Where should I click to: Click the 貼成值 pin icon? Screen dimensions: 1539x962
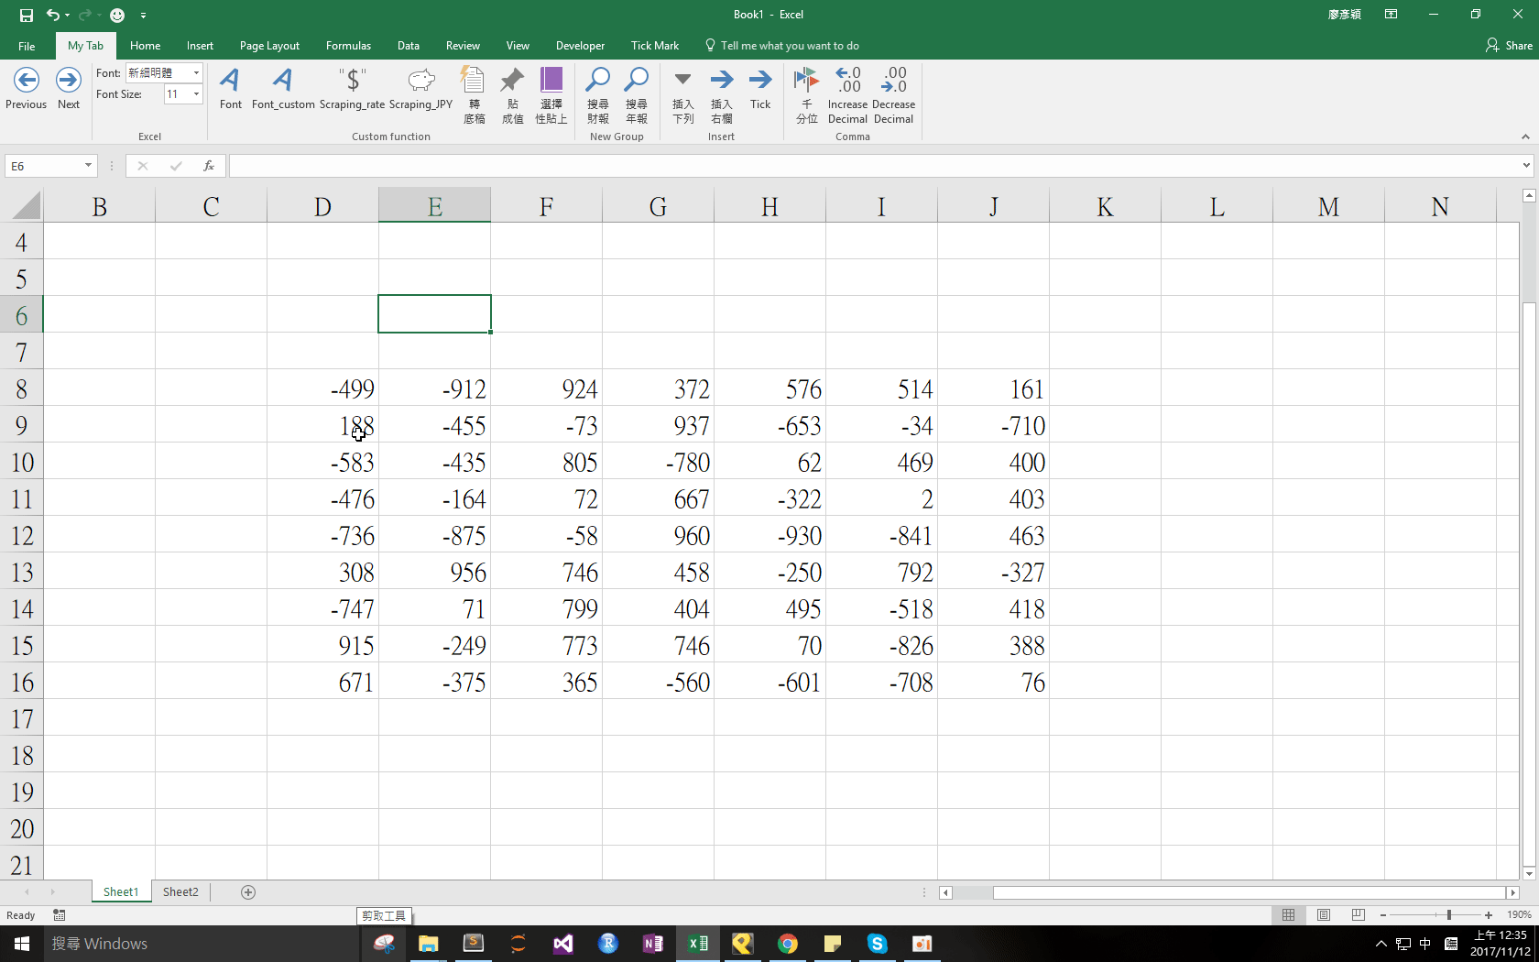(512, 80)
